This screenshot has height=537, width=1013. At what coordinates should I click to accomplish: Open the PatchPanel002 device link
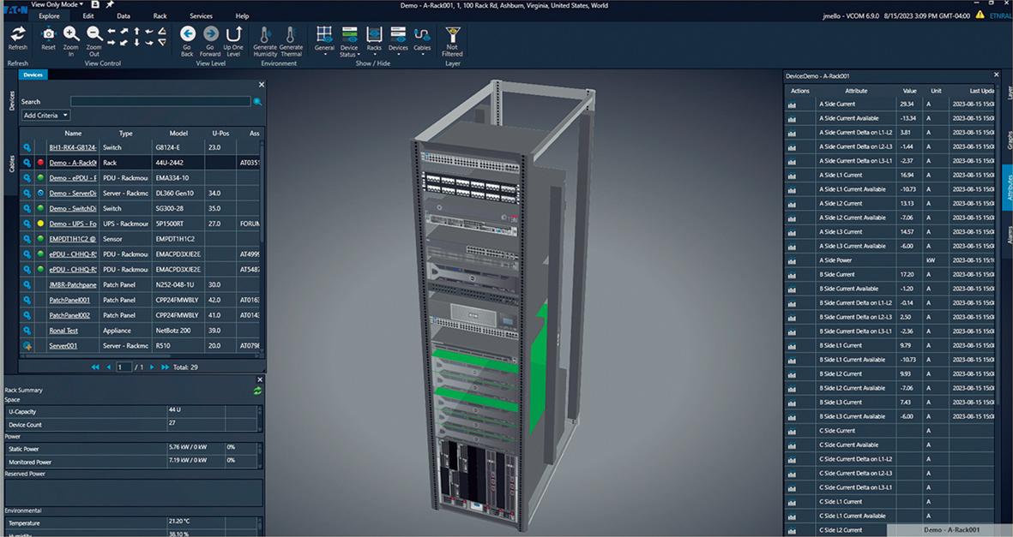click(69, 316)
